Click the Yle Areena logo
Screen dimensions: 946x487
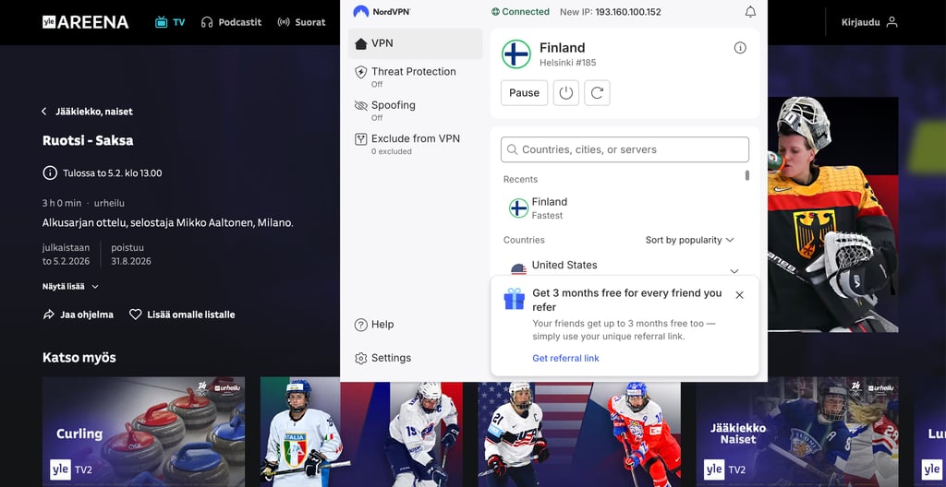coord(85,22)
